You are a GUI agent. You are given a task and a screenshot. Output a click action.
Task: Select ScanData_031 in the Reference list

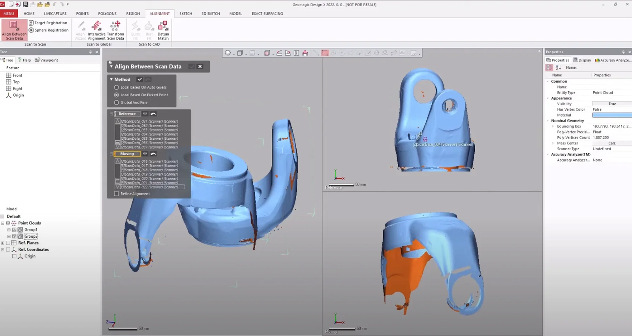[149, 121]
